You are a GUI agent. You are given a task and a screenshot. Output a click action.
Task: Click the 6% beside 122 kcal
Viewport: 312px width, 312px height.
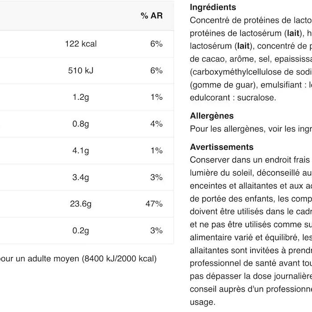[156, 44]
